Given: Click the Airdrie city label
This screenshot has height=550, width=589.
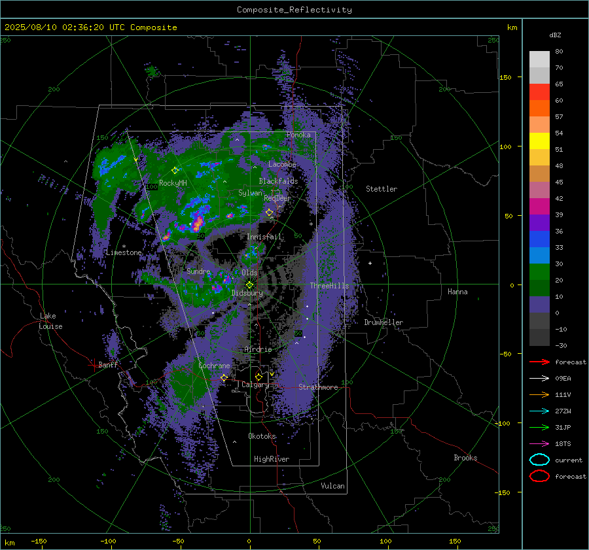Looking at the screenshot, I should click(x=258, y=349).
